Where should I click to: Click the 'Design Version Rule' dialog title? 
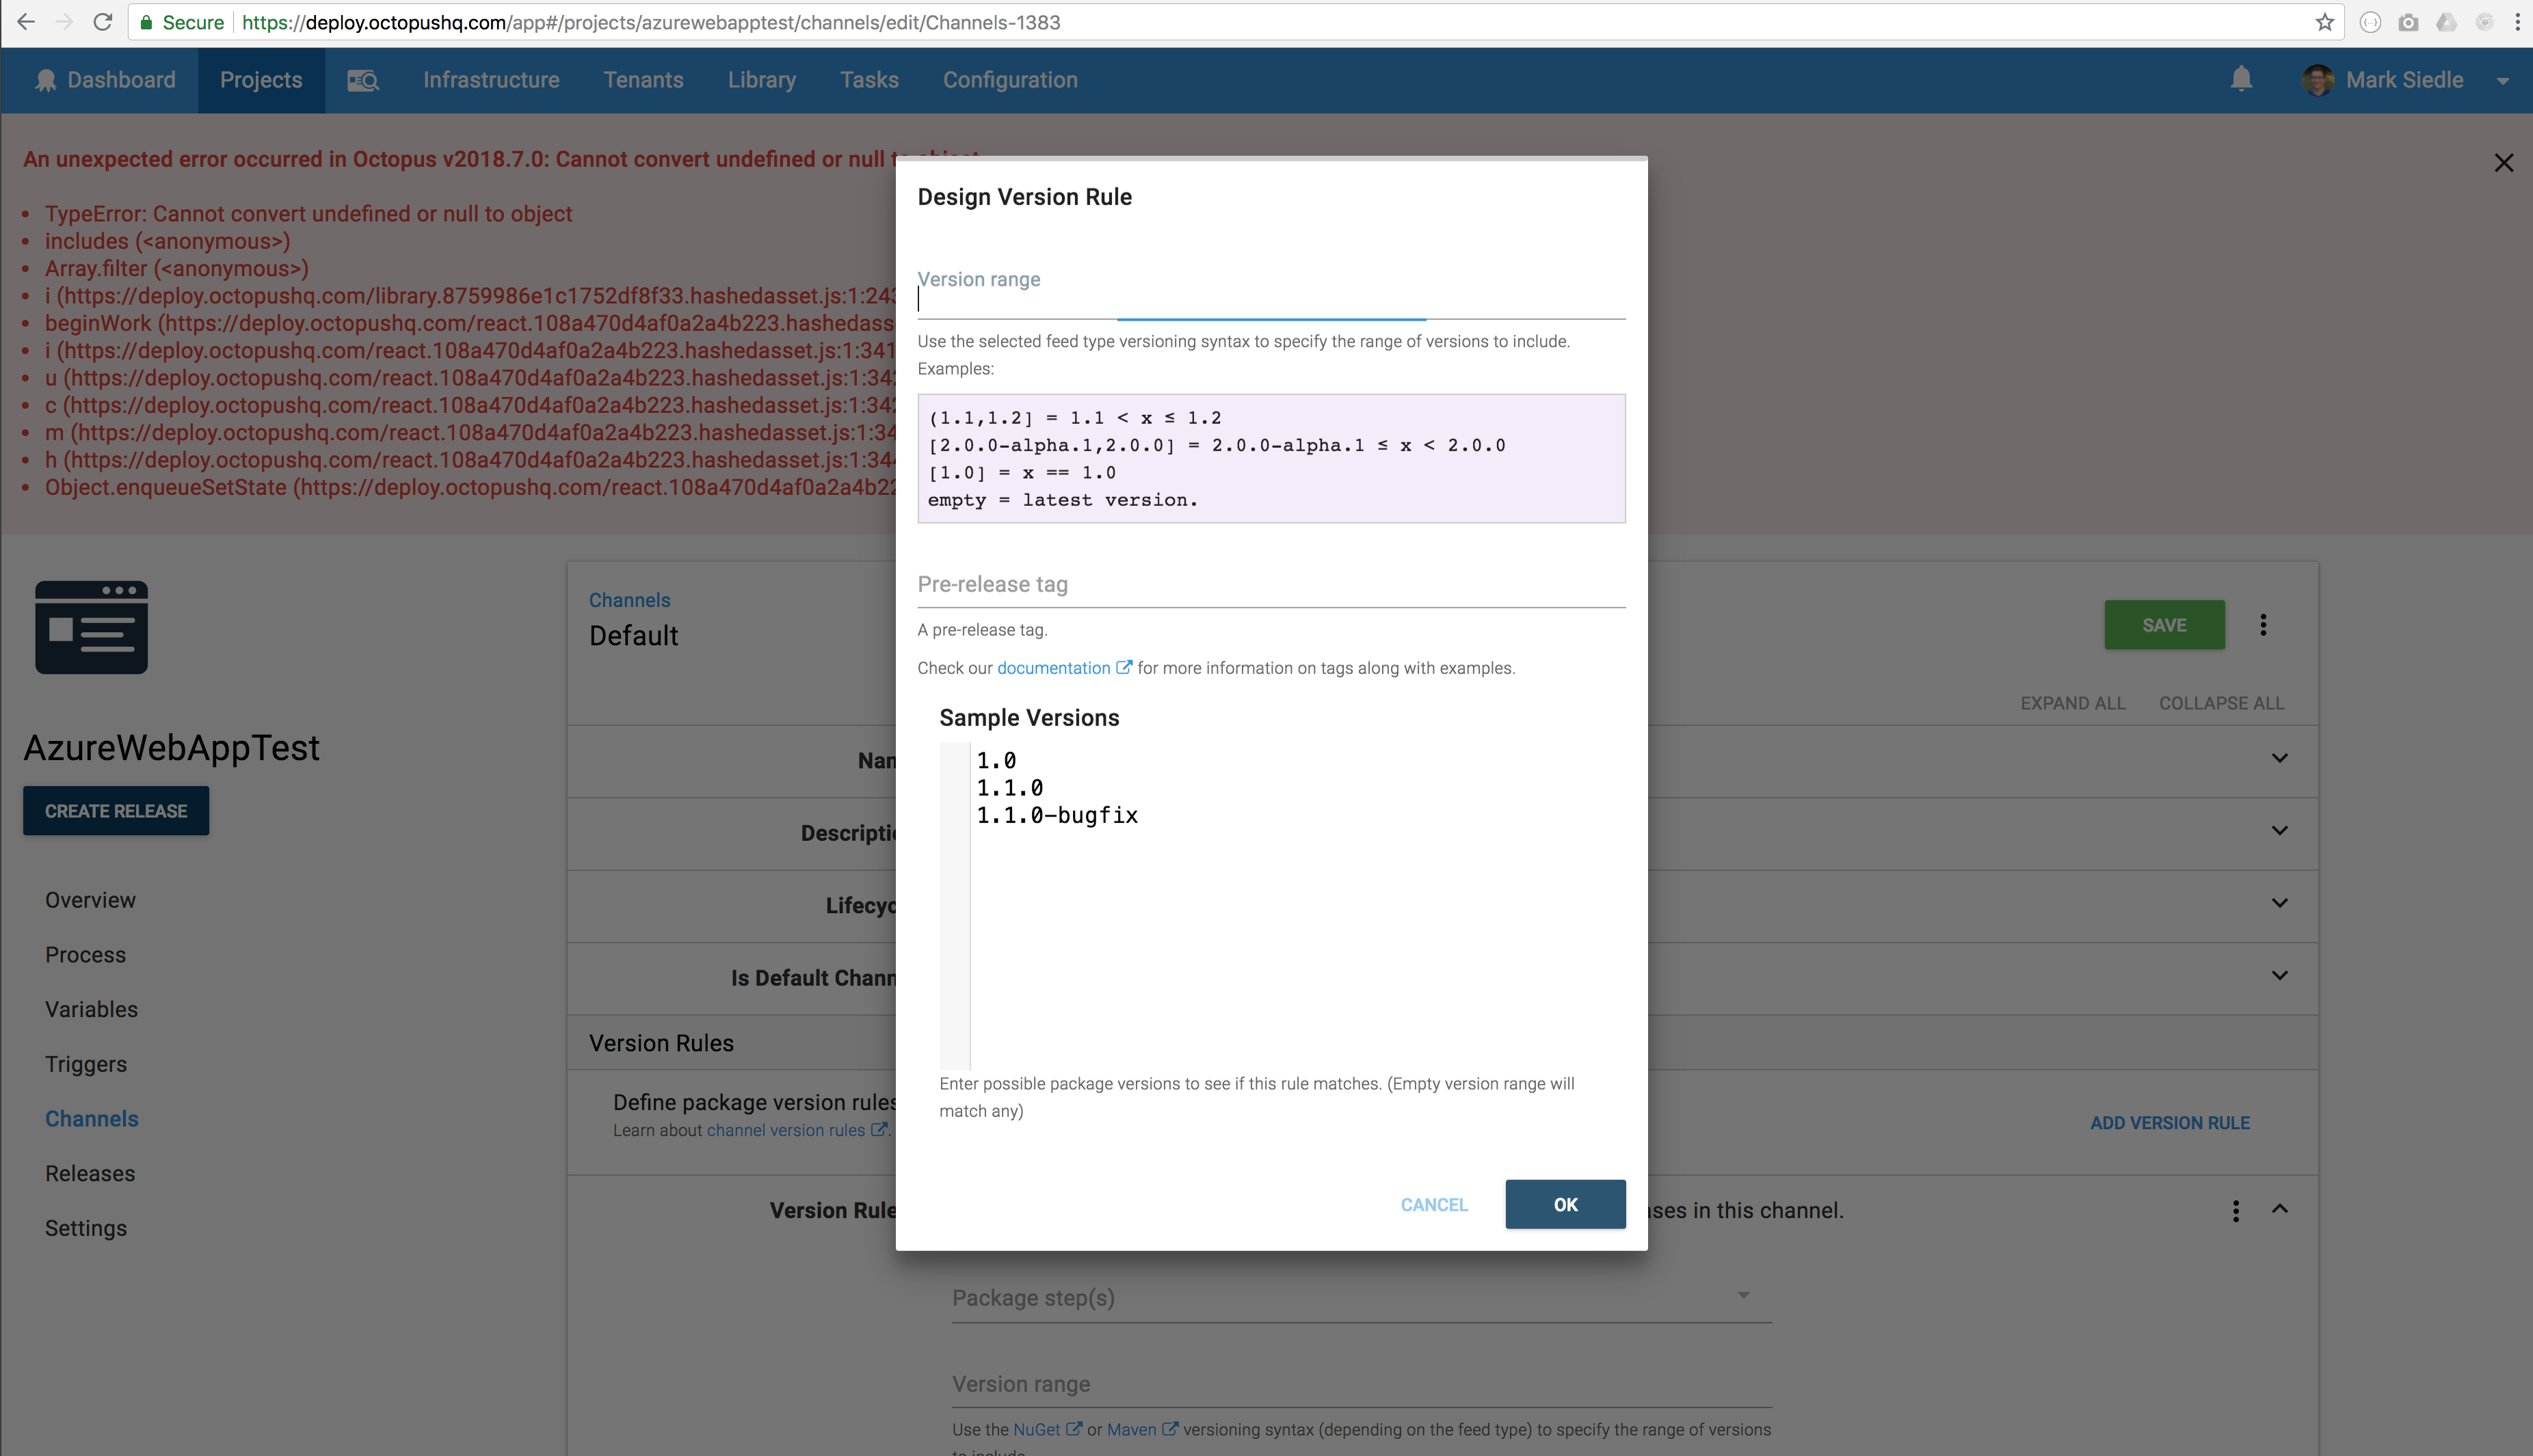tap(1024, 197)
